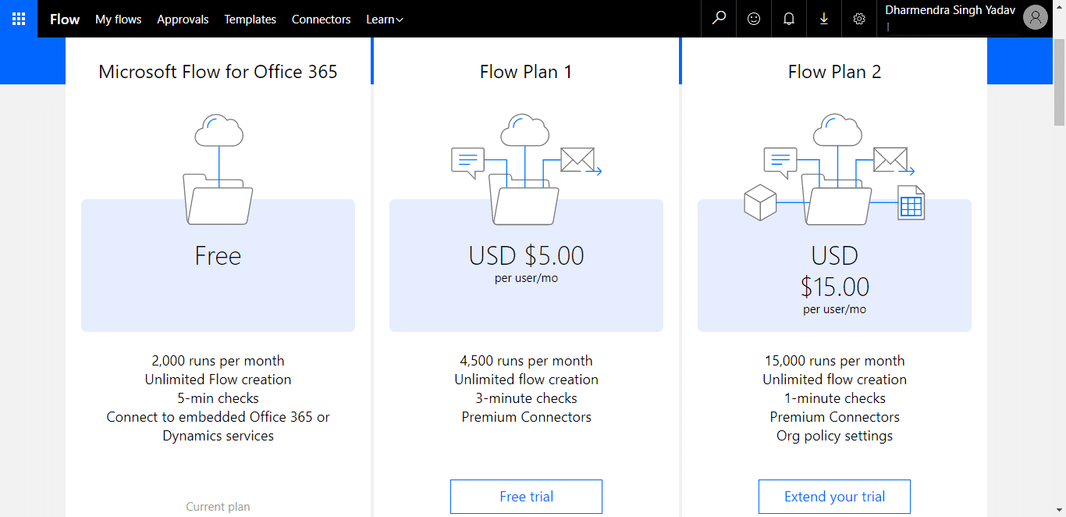Click the 3-minute checks text

coord(526,398)
